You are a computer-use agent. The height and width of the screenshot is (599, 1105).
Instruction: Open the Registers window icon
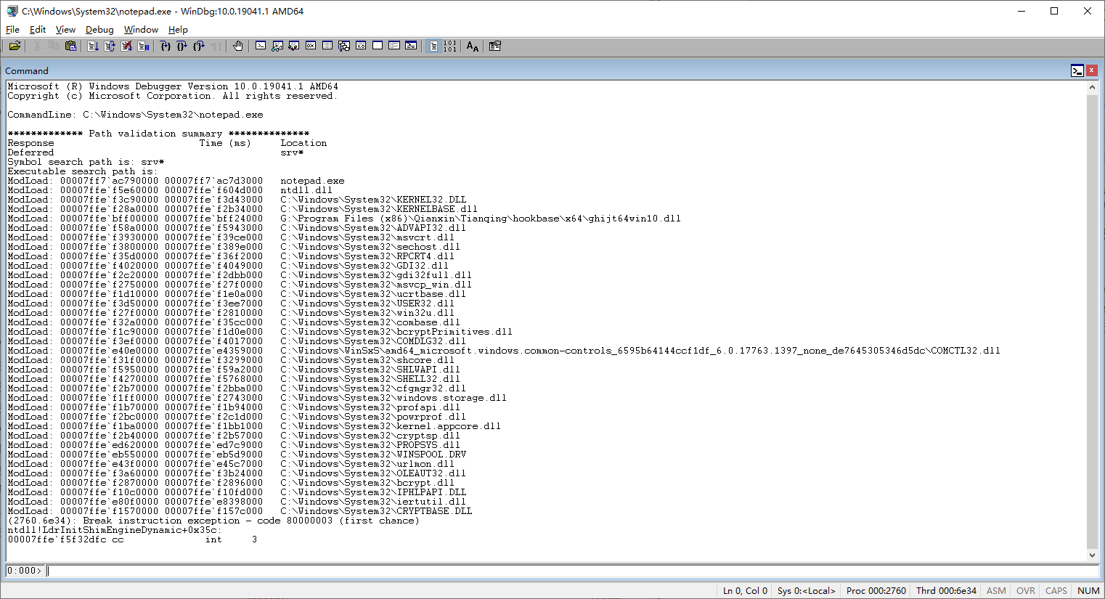click(x=311, y=46)
